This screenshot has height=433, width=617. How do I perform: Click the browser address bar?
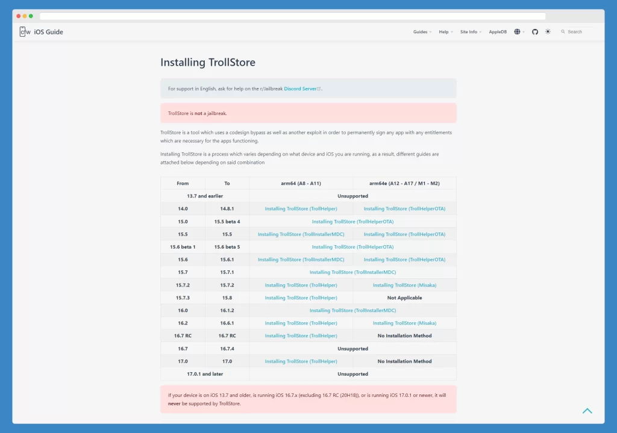pyautogui.click(x=292, y=16)
